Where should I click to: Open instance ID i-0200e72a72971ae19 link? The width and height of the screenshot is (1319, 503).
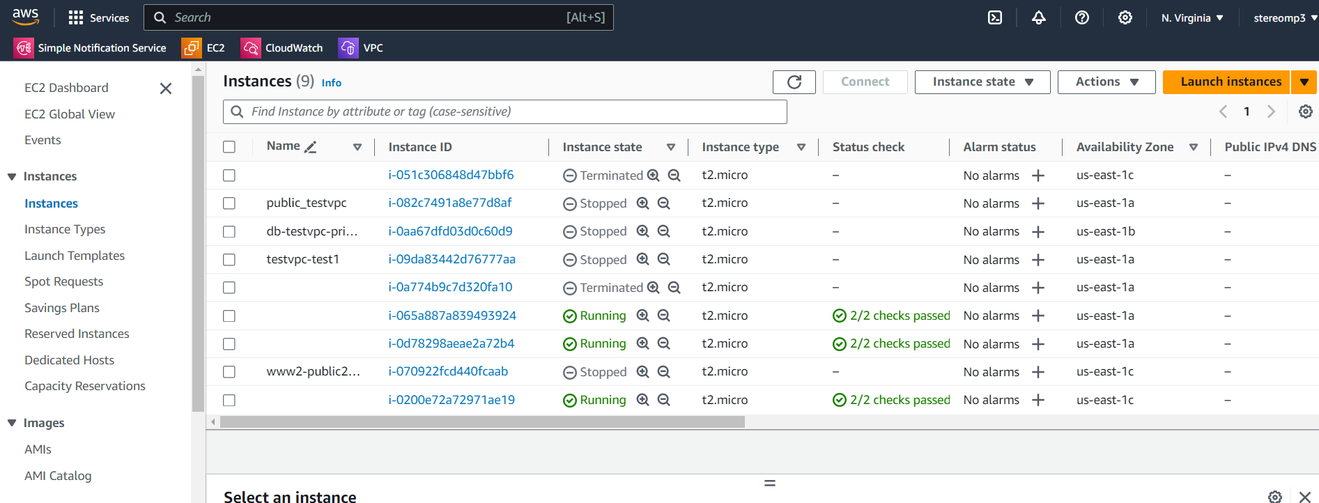pos(452,400)
